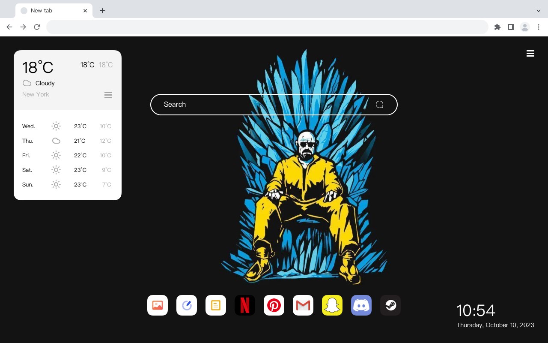Click the Thursday cloud weather icon
This screenshot has width=548, height=343.
[56, 141]
